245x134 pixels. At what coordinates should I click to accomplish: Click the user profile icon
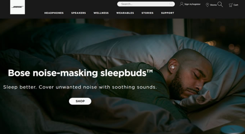pyautogui.click(x=182, y=4)
